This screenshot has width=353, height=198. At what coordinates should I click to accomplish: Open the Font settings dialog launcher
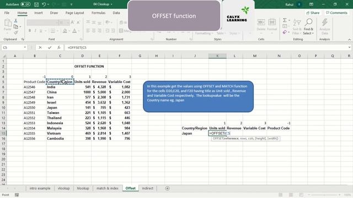click(81, 39)
